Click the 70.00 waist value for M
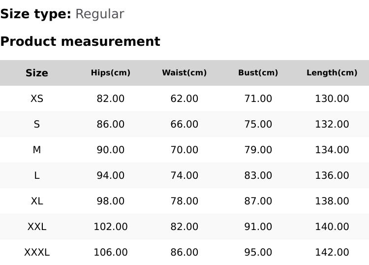This screenshot has height=265, width=369. [x=184, y=150]
